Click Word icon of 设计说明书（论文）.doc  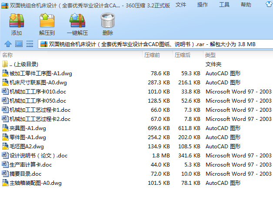coord(5,155)
